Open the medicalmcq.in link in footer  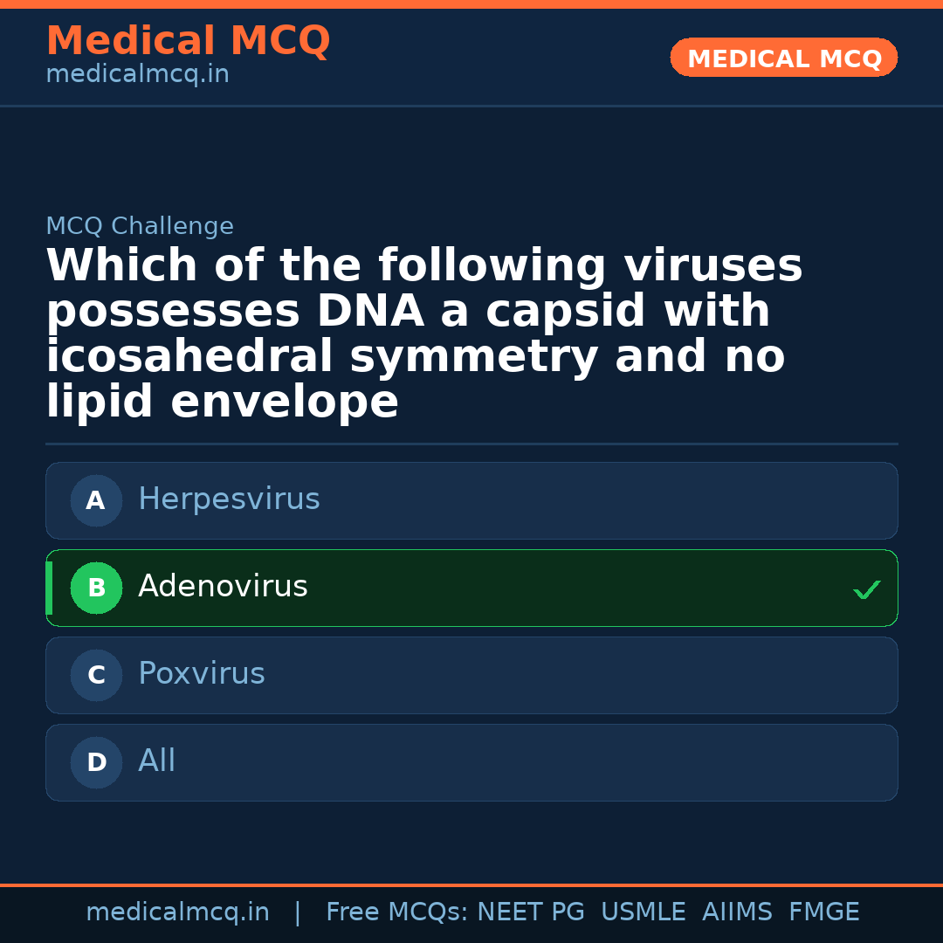pos(177,912)
